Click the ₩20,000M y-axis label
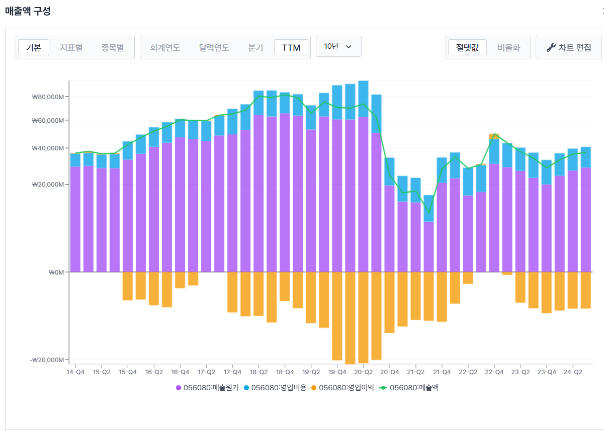 tap(49, 184)
